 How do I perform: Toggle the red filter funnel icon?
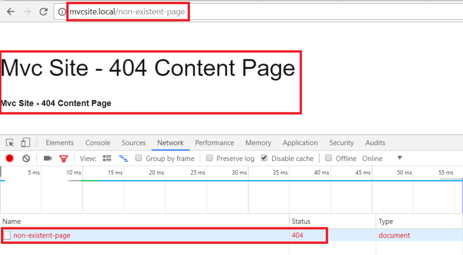point(64,159)
